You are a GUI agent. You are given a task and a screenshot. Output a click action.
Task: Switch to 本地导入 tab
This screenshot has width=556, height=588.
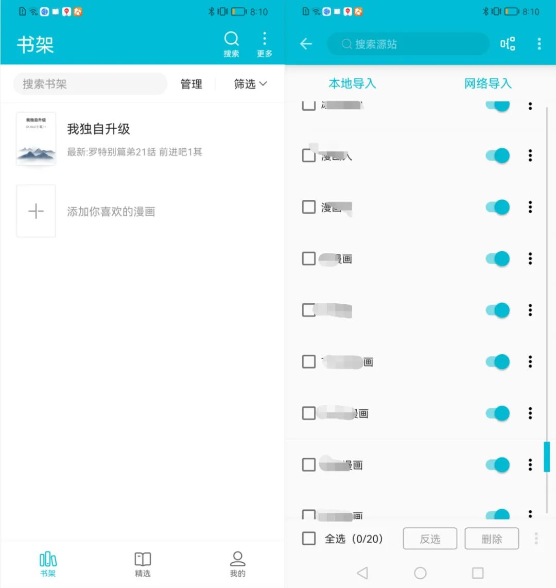point(352,83)
